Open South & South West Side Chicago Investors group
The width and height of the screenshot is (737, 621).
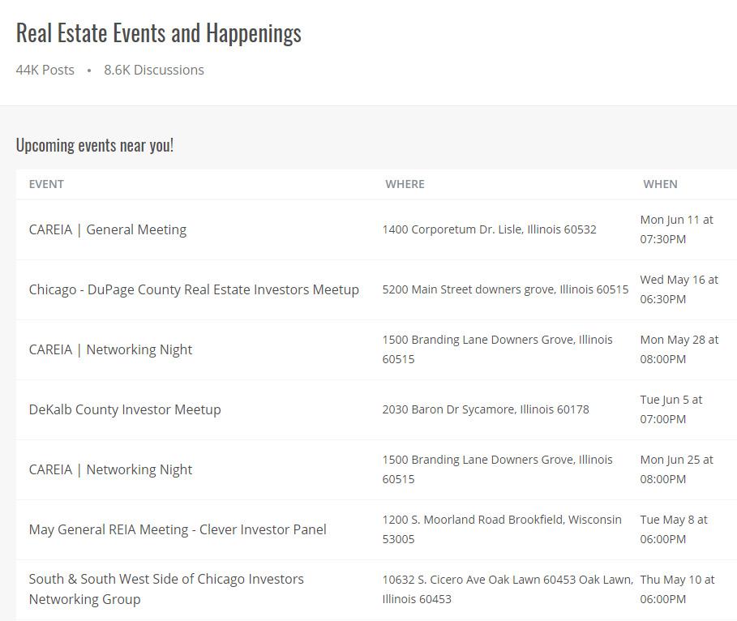pos(166,589)
